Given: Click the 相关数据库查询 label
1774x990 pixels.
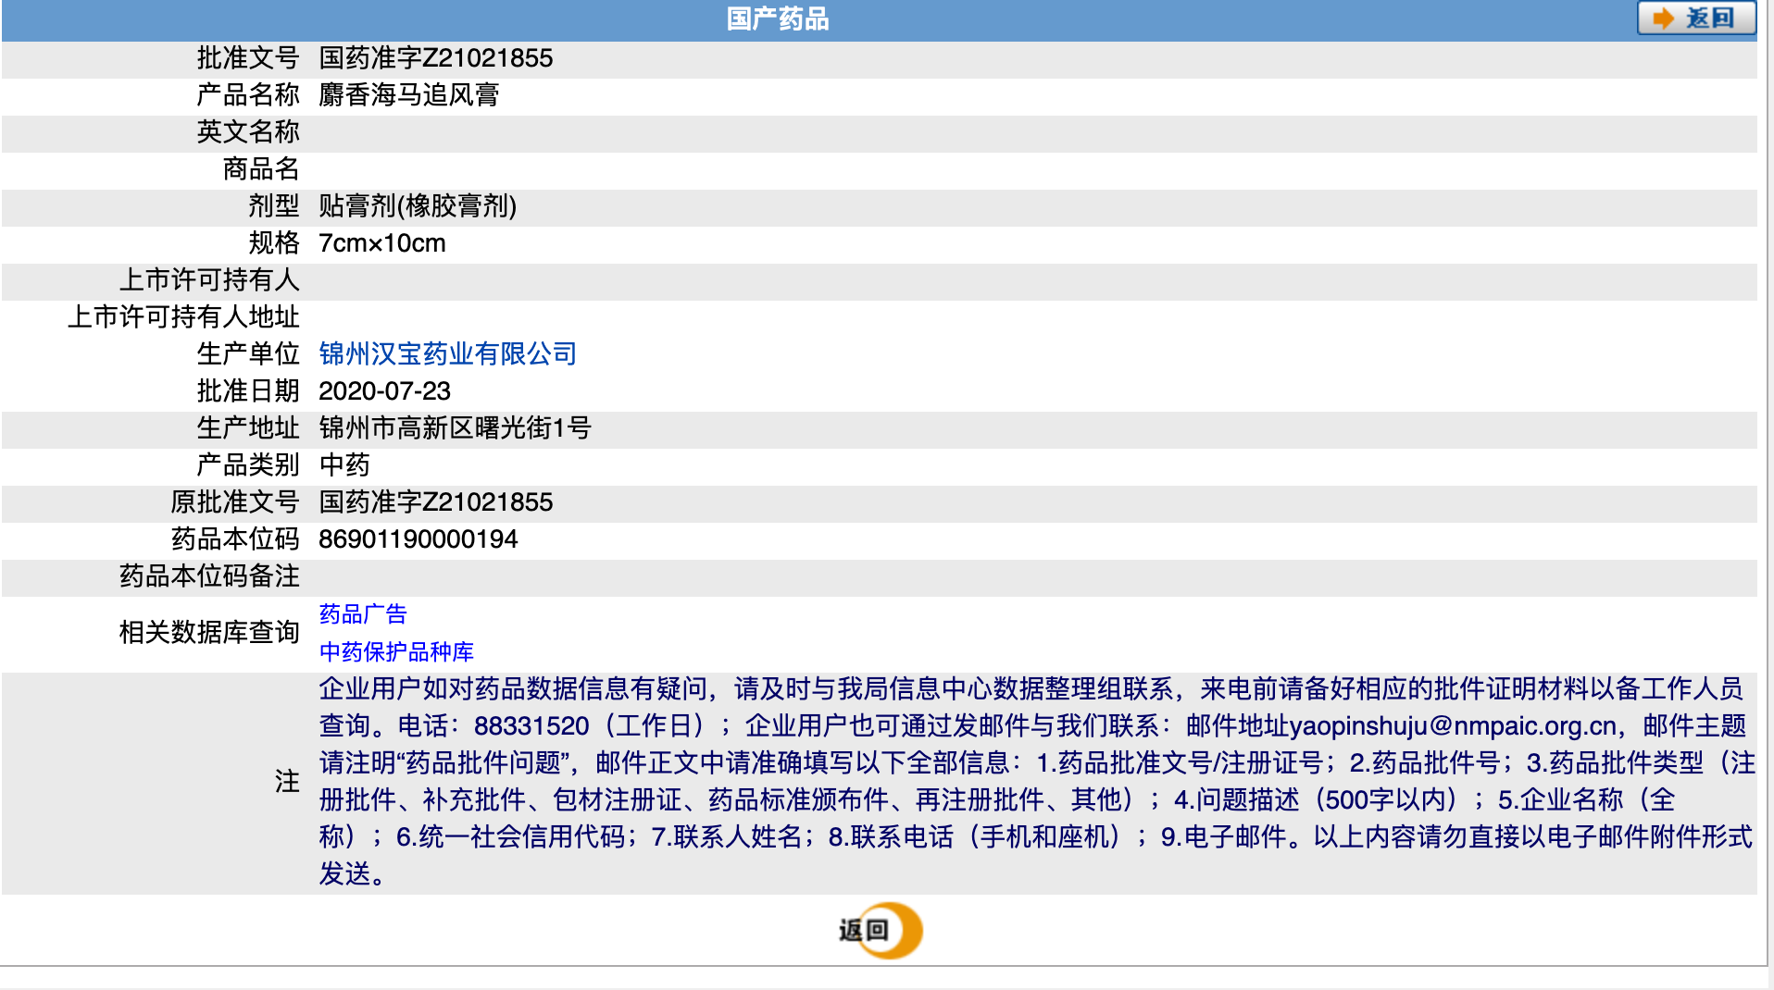Looking at the screenshot, I should pos(209,633).
